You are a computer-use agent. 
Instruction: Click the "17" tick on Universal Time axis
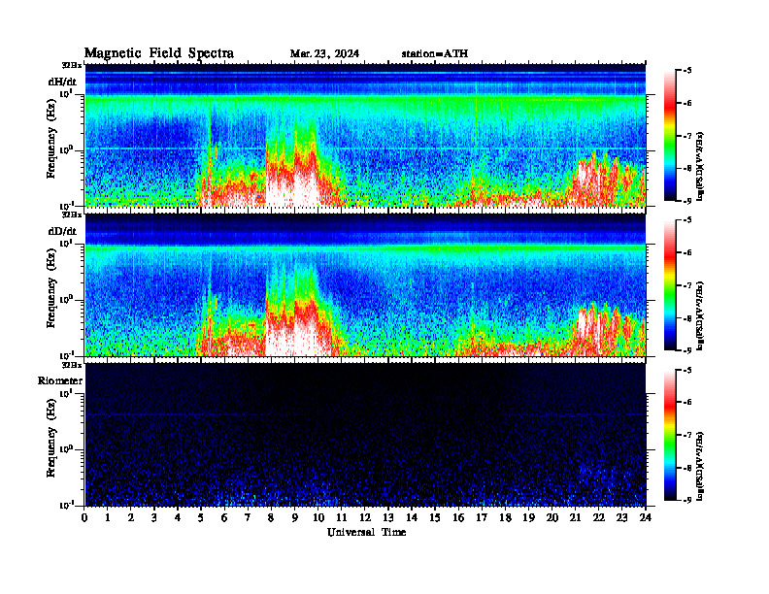482,517
